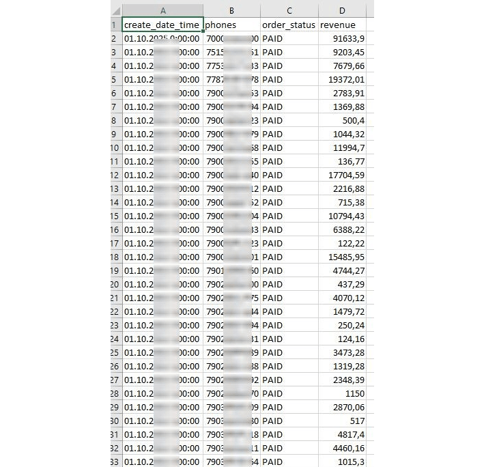Click revenue cell 1319,28
This screenshot has width=484, height=467.
[342, 366]
